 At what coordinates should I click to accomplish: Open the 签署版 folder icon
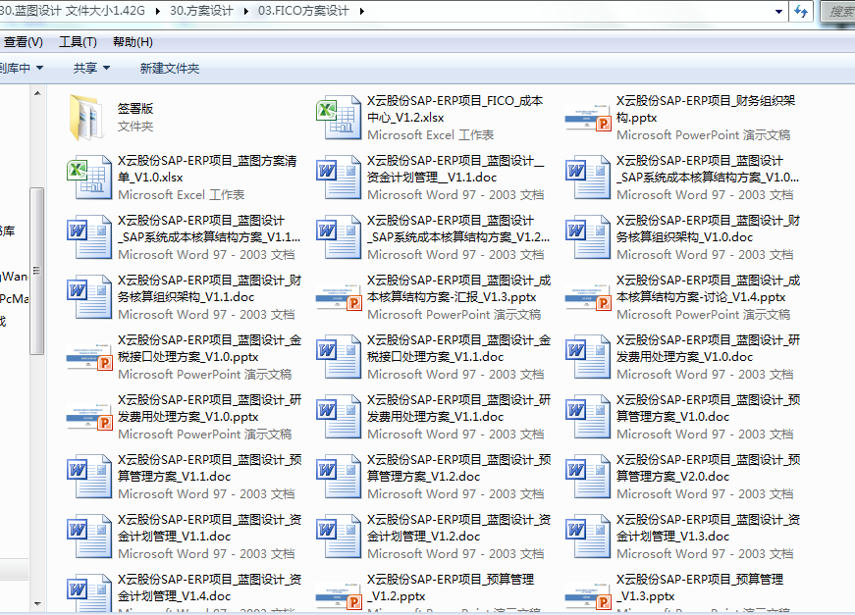click(x=89, y=117)
